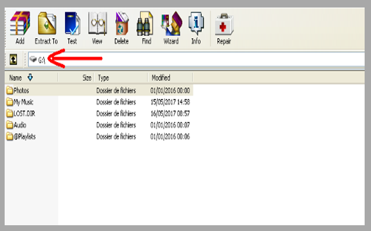Click Dossier de fichiers in LOST.DIR row
The width and height of the screenshot is (371, 231).
click(116, 114)
